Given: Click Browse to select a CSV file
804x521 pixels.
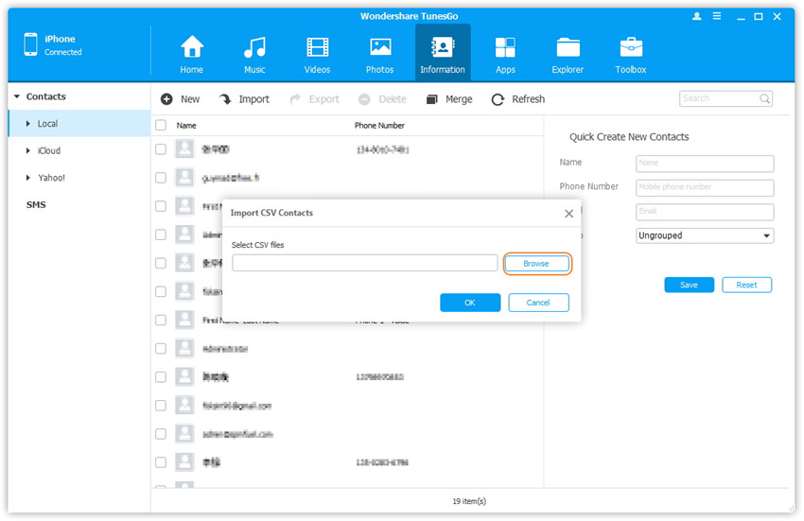Looking at the screenshot, I should click(536, 264).
